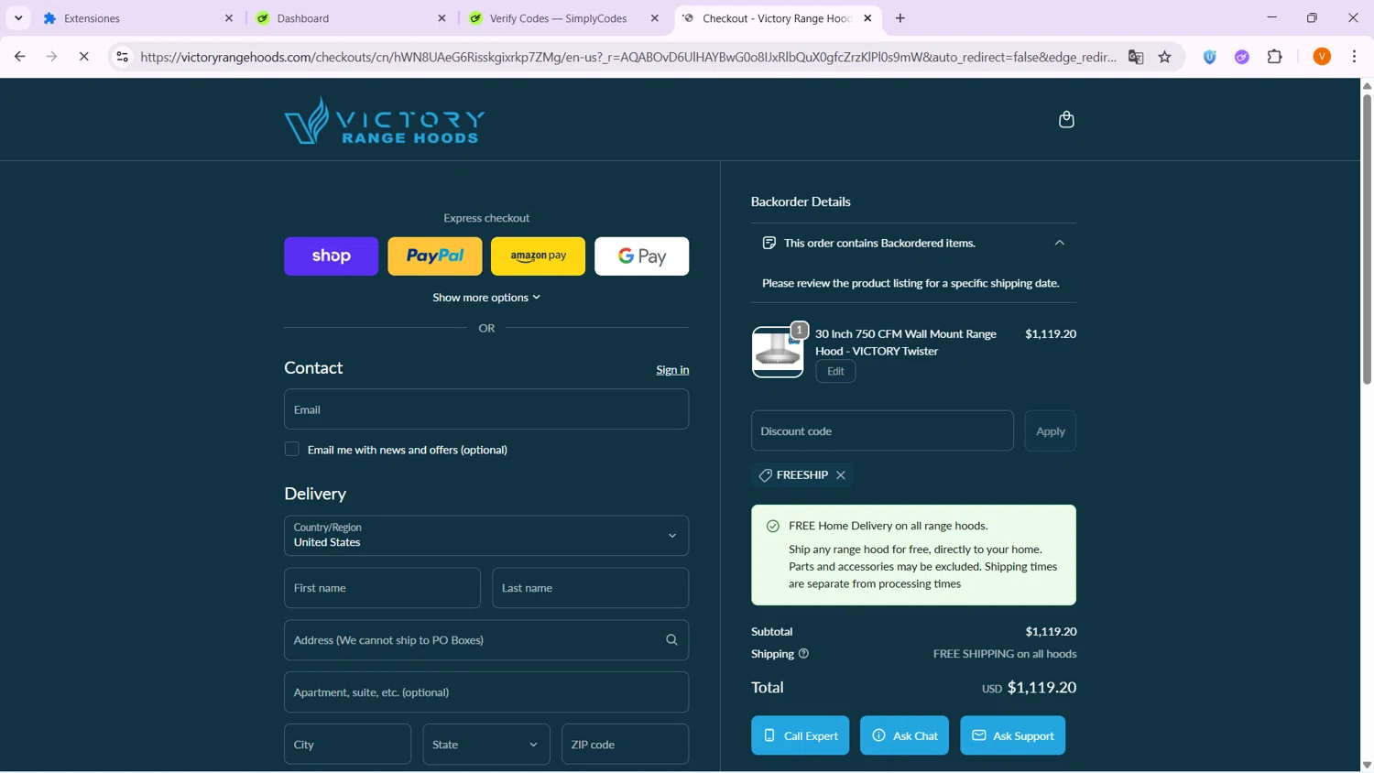Open the Extensions puzzle icon in toolbar

(x=1275, y=57)
